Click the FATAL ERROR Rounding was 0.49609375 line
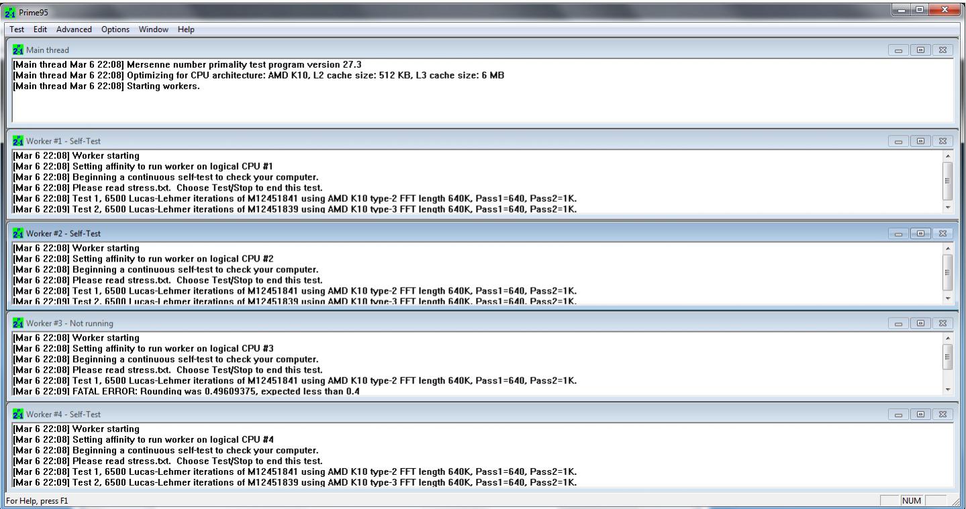This screenshot has width=966, height=509. (x=186, y=391)
